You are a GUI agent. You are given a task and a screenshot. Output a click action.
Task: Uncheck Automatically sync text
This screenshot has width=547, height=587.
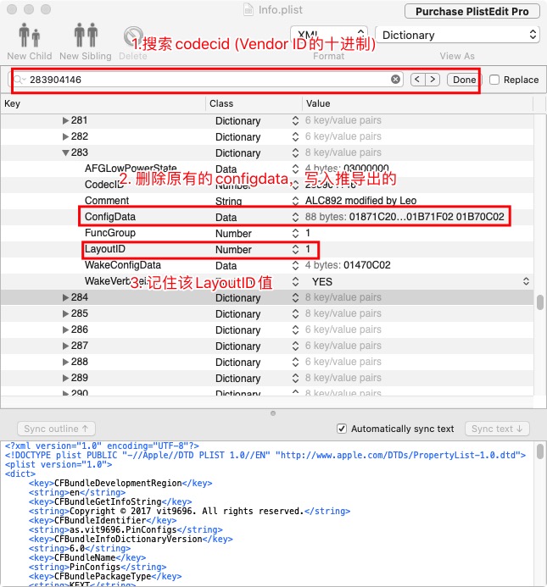(342, 429)
